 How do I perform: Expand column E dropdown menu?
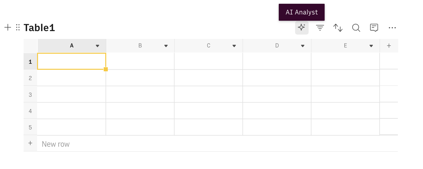point(371,46)
